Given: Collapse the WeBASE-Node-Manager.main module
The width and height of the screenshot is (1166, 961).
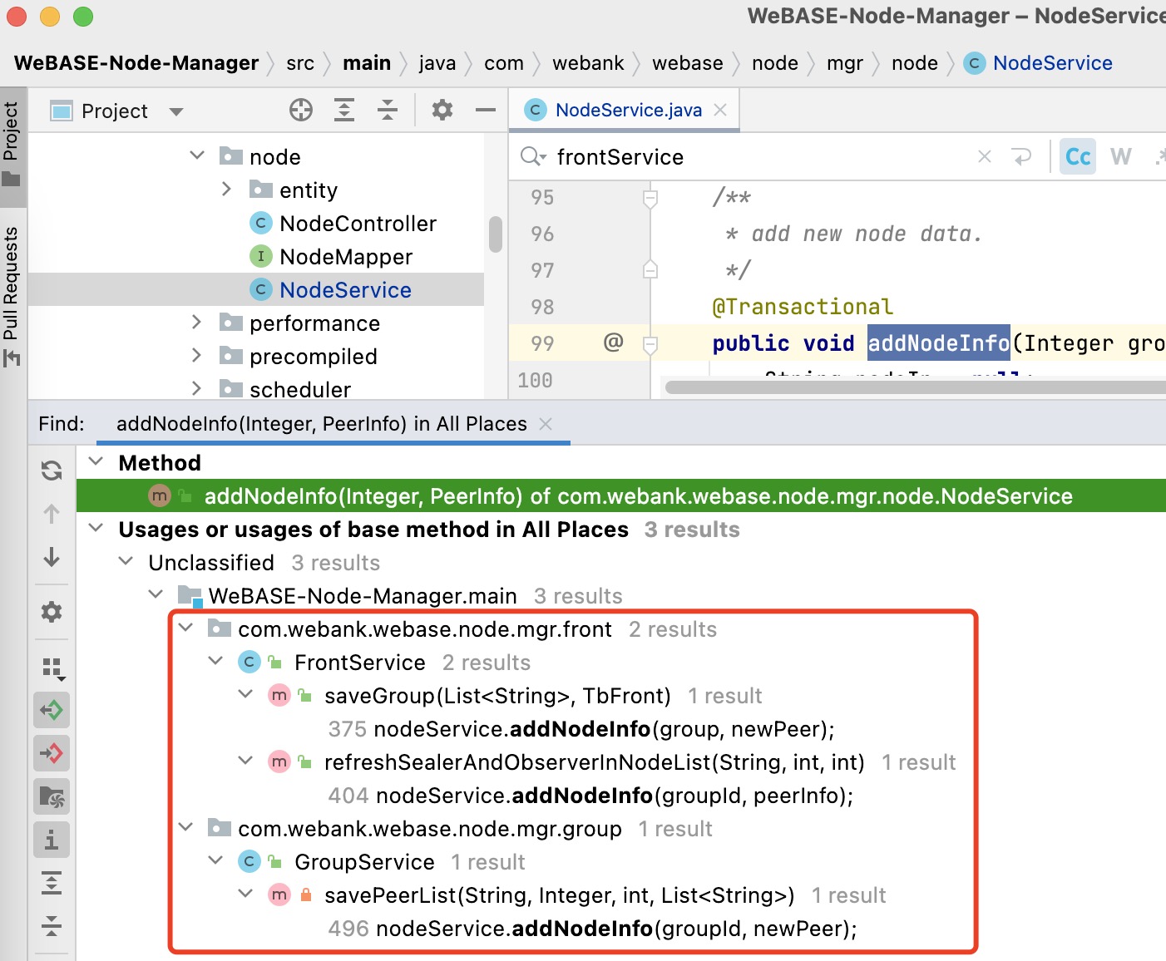Looking at the screenshot, I should click(156, 594).
